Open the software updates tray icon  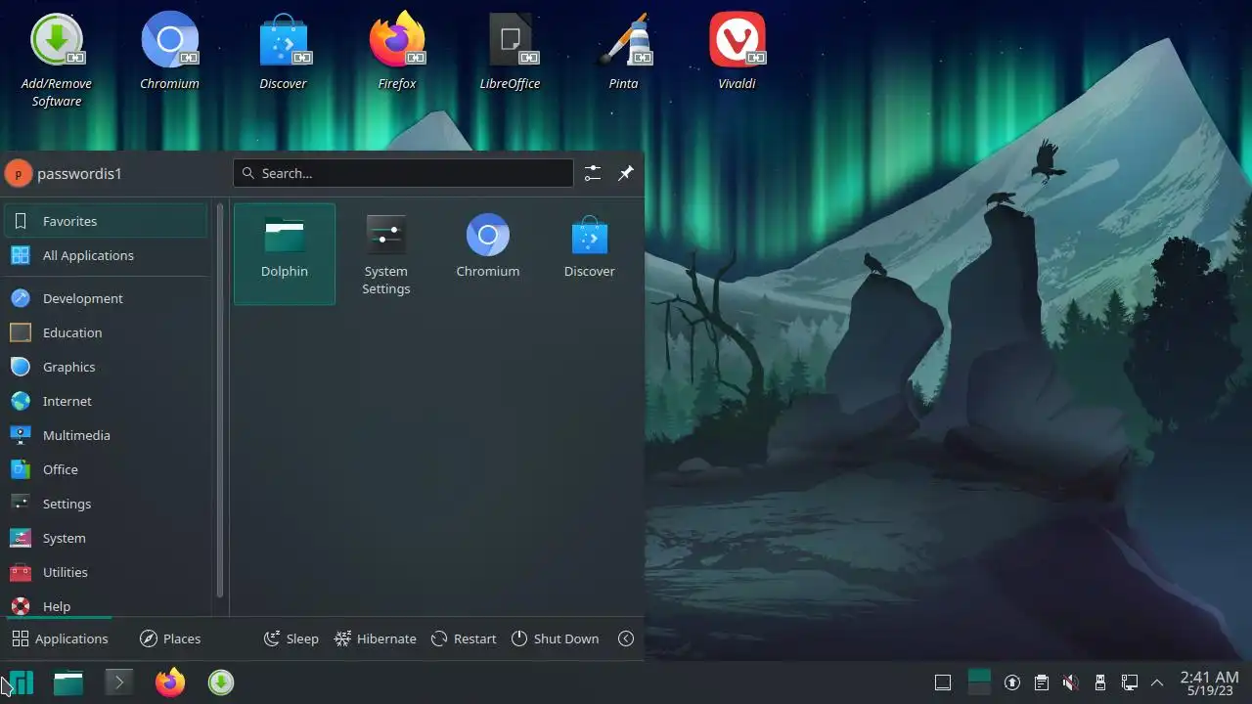1013,682
